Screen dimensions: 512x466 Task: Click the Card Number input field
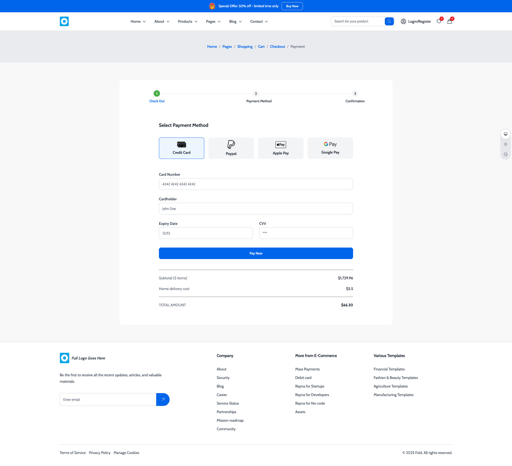click(x=256, y=184)
